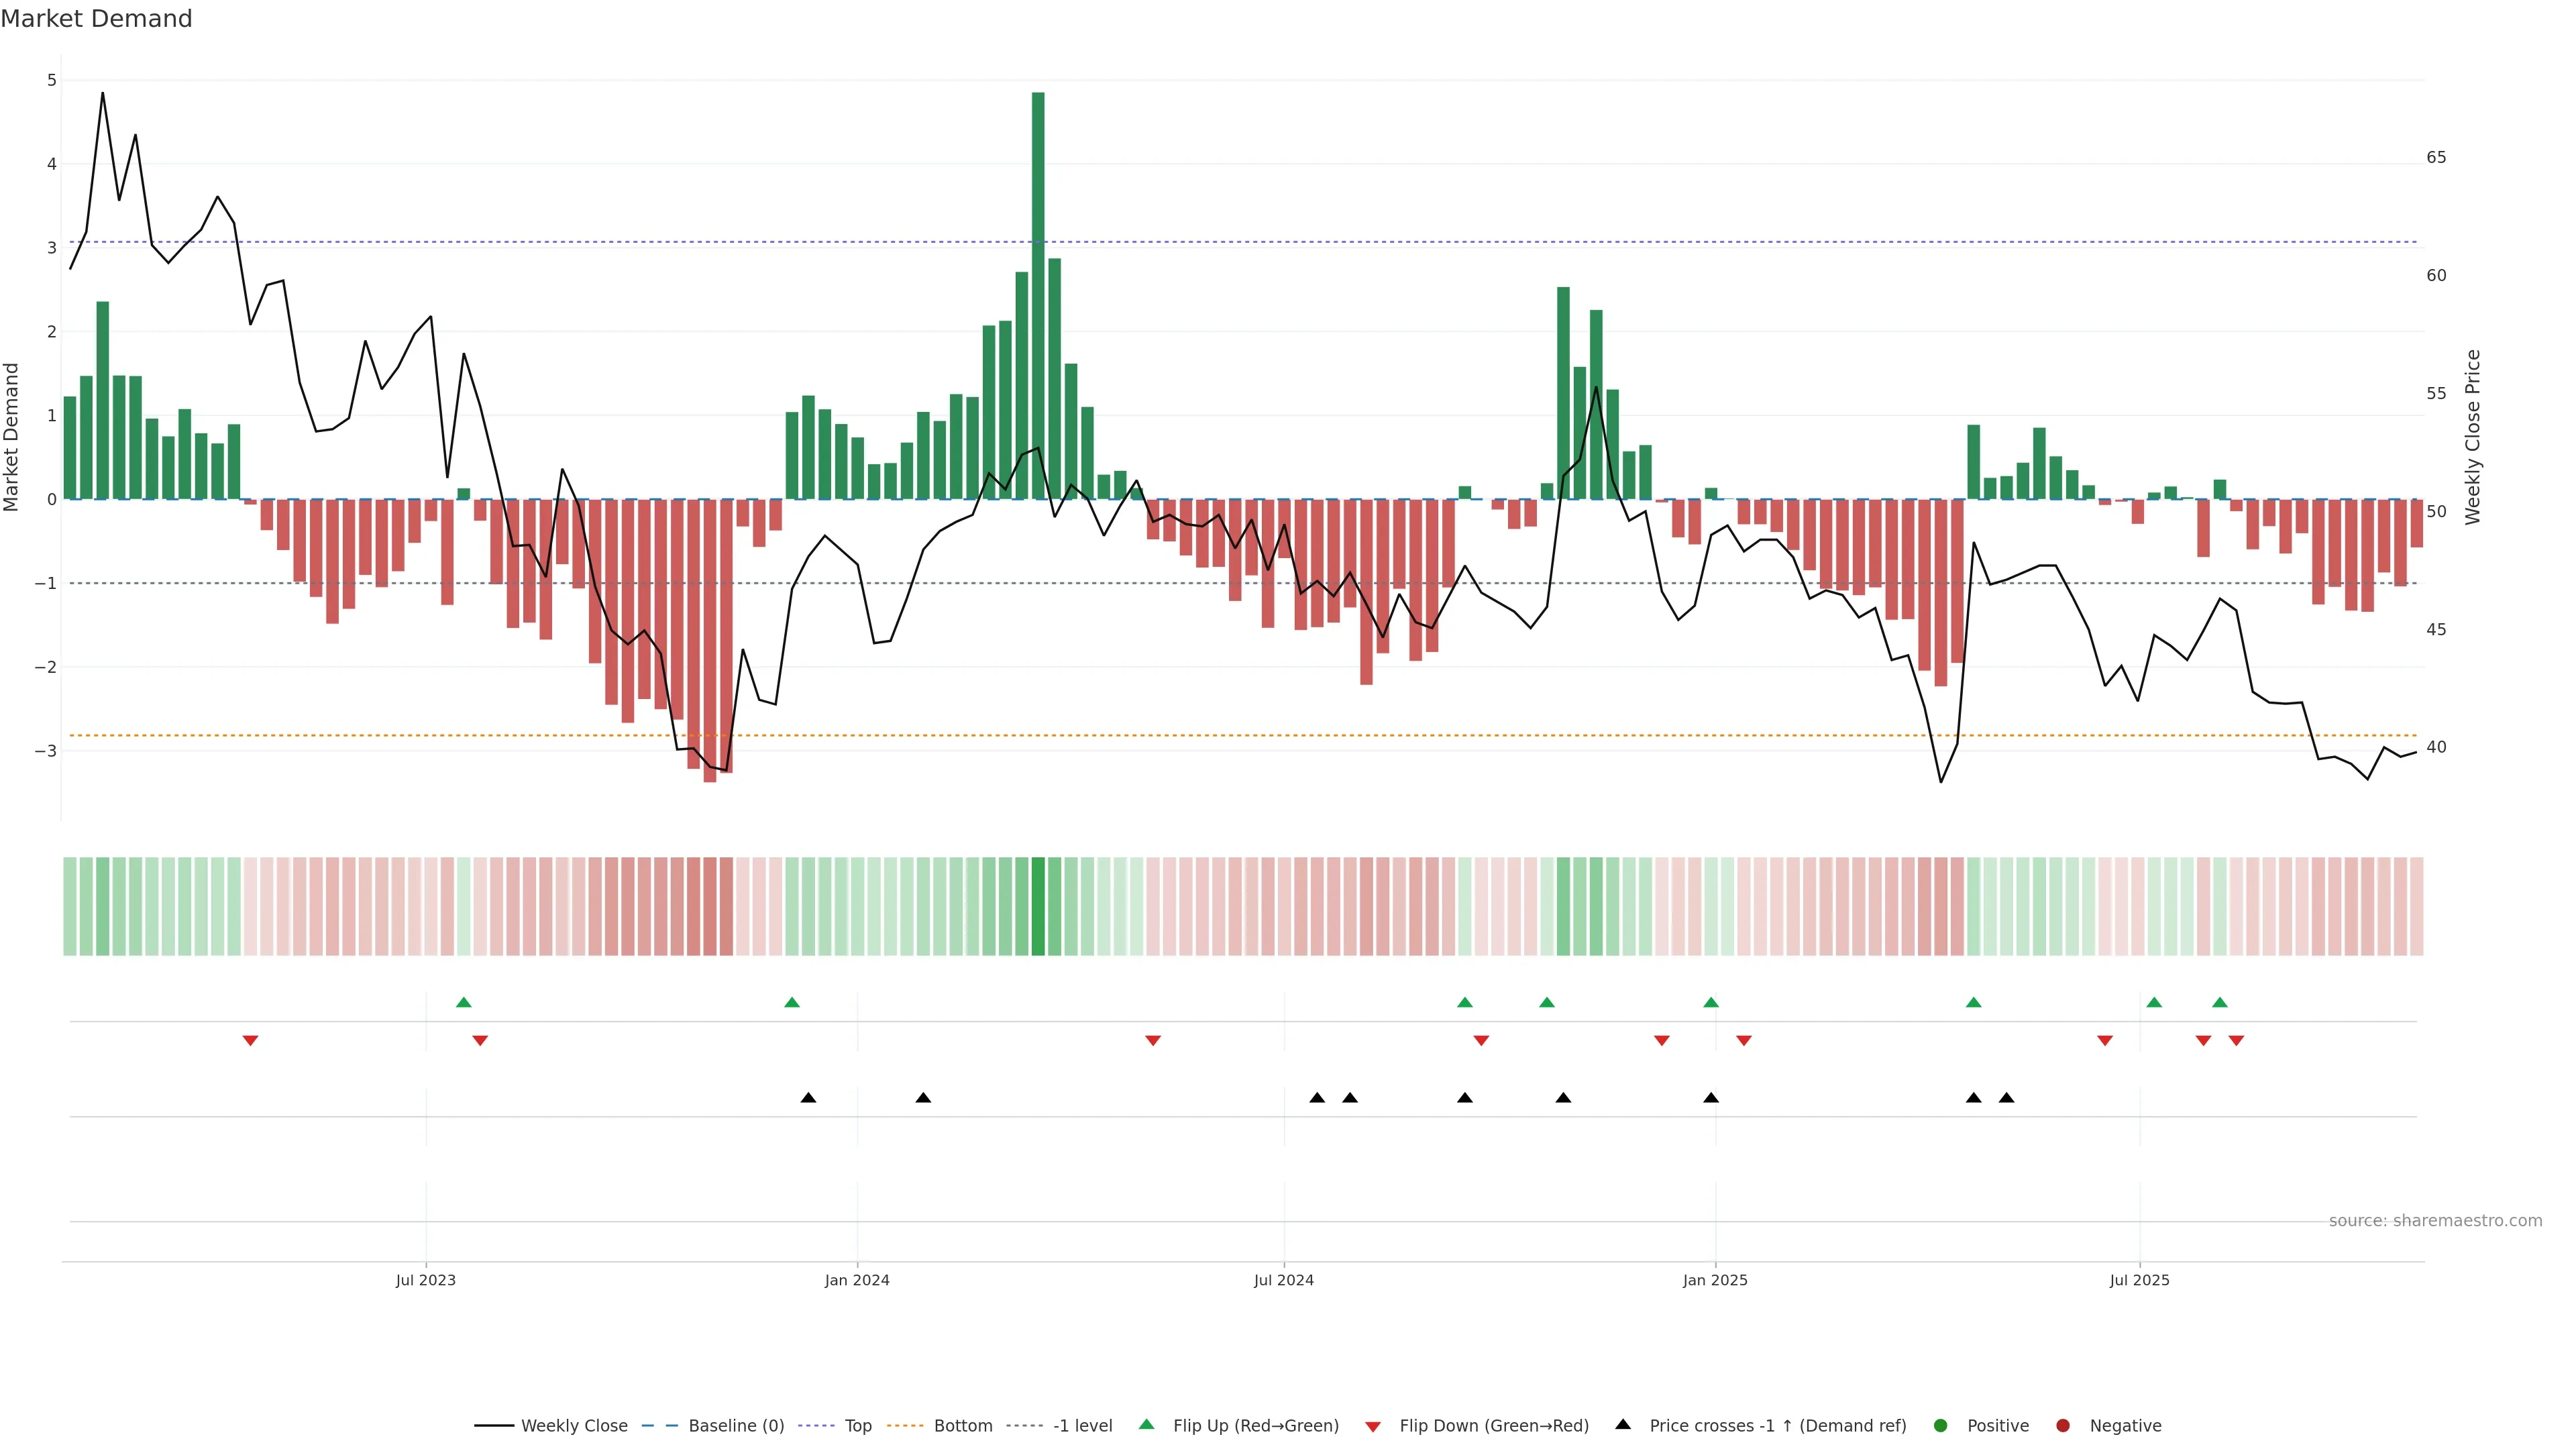Toggle the Weekly Close legend entry
The width and height of the screenshot is (2576, 1449).
coord(574,1425)
